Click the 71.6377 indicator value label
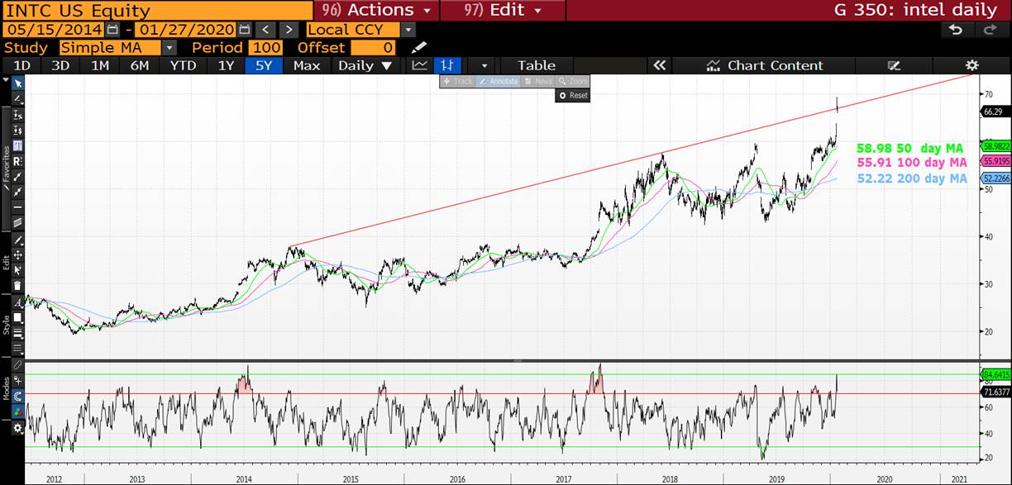 995,393
